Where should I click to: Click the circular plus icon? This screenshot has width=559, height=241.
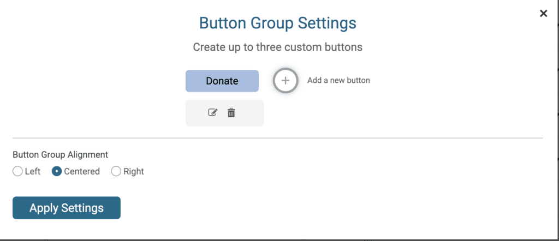285,81
